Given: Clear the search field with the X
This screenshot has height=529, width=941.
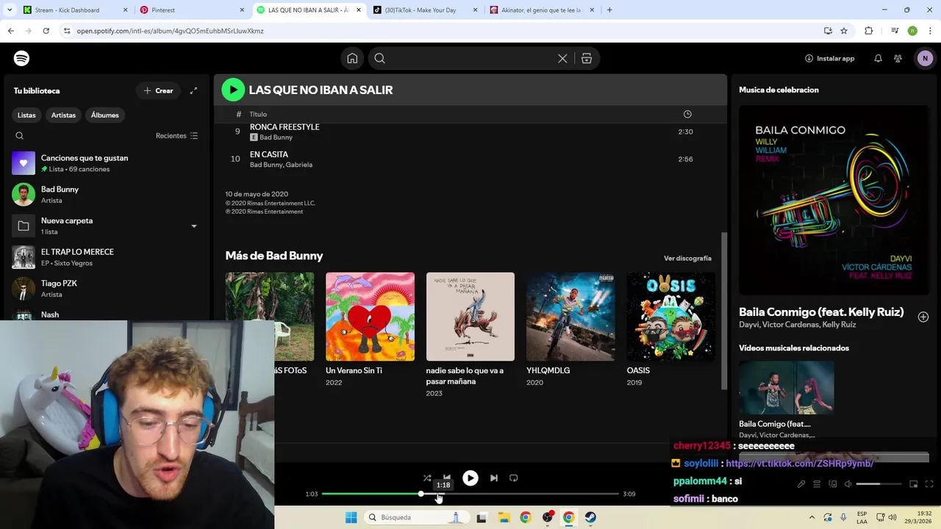Looking at the screenshot, I should (562, 59).
